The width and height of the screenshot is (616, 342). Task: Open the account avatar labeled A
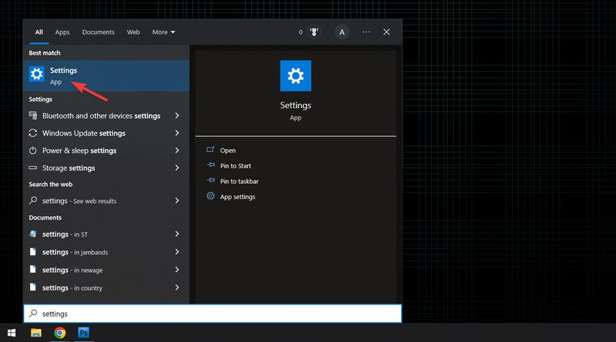pyautogui.click(x=342, y=32)
